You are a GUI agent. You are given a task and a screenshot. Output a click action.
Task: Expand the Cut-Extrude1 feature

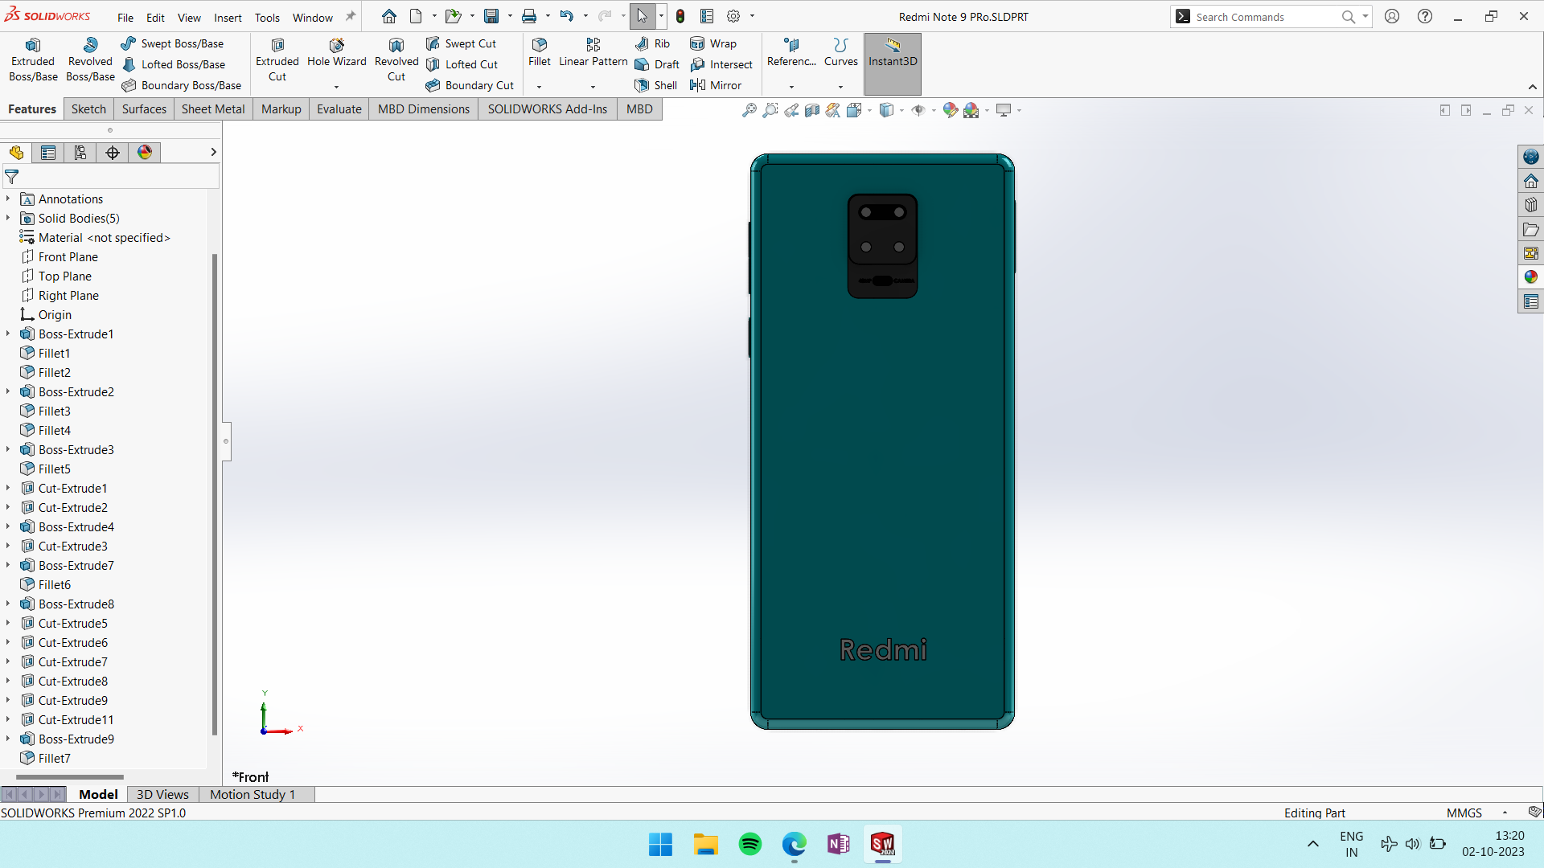coord(8,488)
